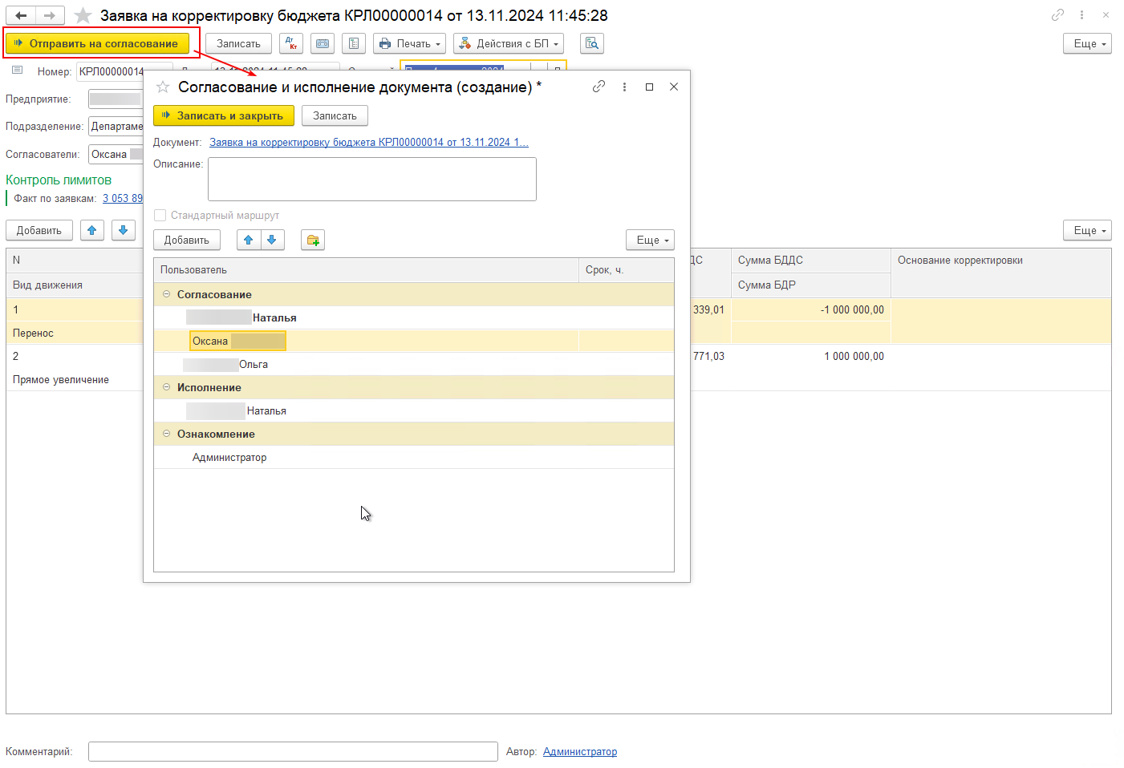This screenshot has height=768, width=1124.
Task: Click the -1 000 000,00 amount cell
Action: tap(811, 309)
